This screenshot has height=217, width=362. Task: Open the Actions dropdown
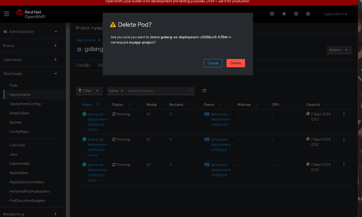(x=339, y=50)
